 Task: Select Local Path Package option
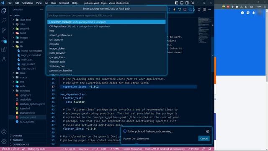tap(107, 22)
